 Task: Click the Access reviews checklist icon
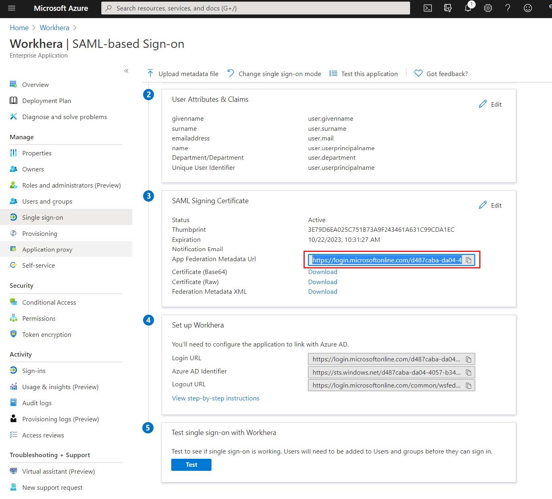13,435
